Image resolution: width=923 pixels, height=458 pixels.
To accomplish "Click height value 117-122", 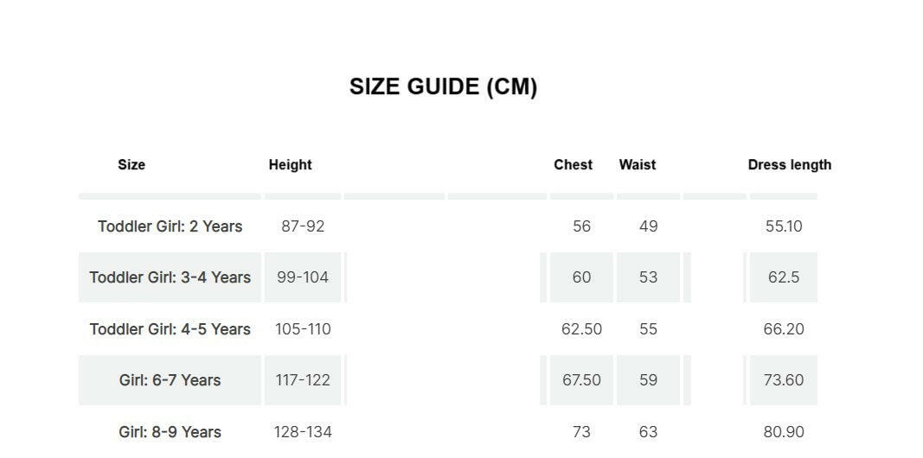I will click(x=303, y=380).
